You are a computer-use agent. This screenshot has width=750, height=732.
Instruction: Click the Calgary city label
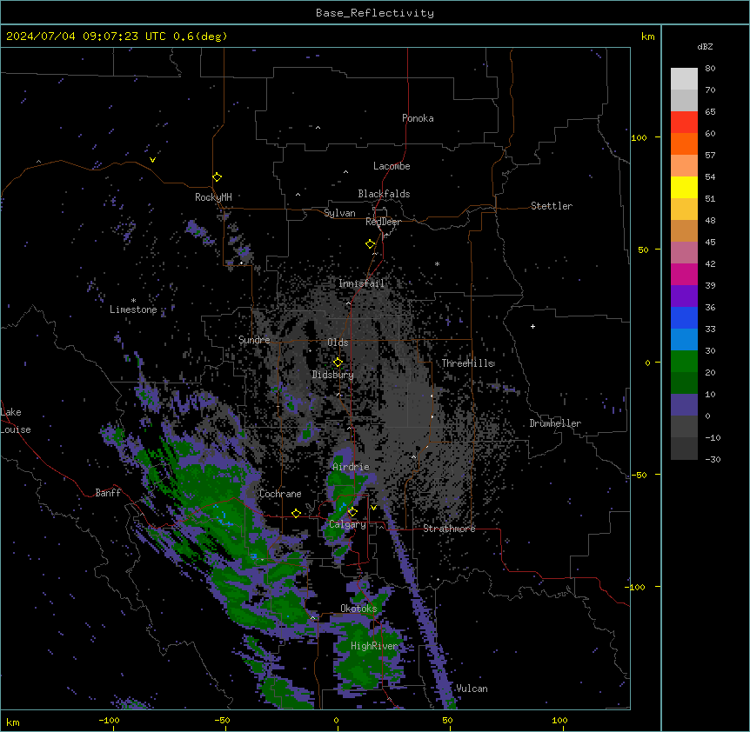[x=347, y=524]
